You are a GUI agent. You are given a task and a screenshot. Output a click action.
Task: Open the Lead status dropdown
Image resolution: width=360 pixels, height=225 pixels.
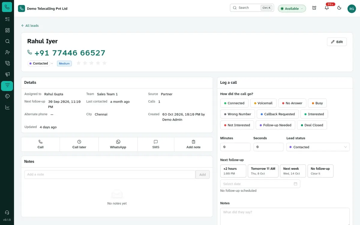(x=318, y=147)
